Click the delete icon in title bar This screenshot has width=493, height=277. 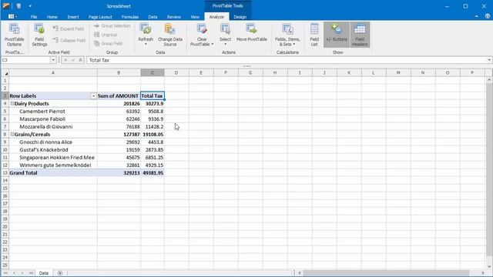tap(18, 6)
